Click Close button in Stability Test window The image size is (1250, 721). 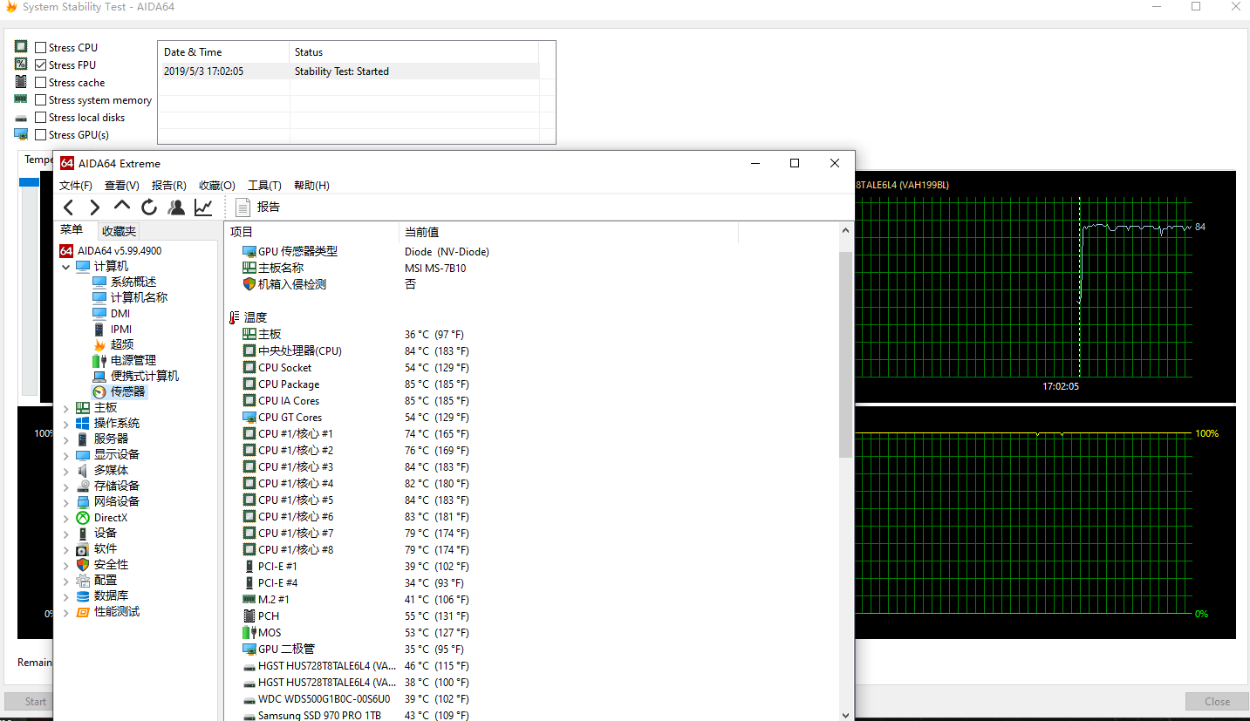pyautogui.click(x=1217, y=701)
